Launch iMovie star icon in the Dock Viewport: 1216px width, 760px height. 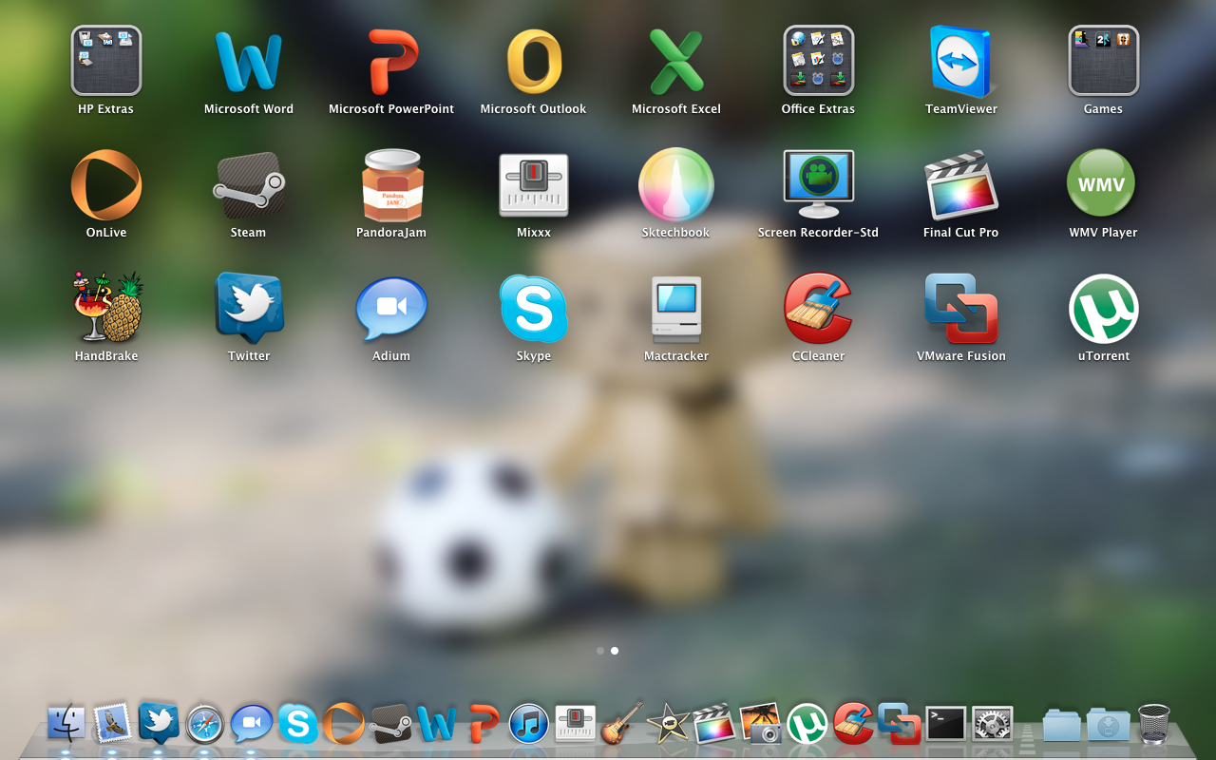click(668, 724)
